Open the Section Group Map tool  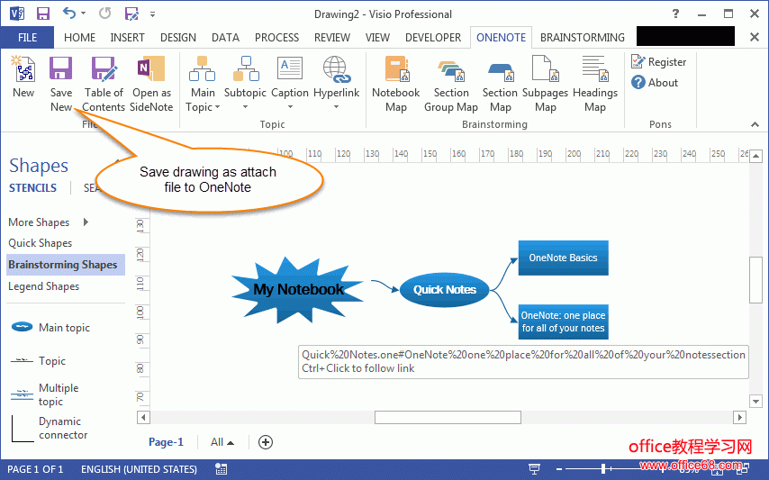coord(451,70)
